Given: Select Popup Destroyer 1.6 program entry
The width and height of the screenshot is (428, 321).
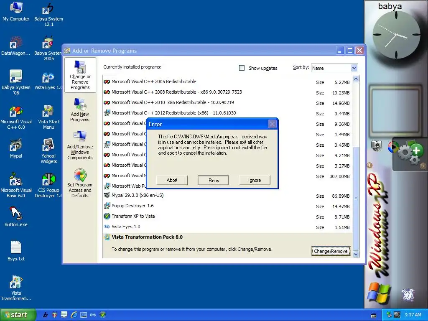Looking at the screenshot, I should point(228,206).
